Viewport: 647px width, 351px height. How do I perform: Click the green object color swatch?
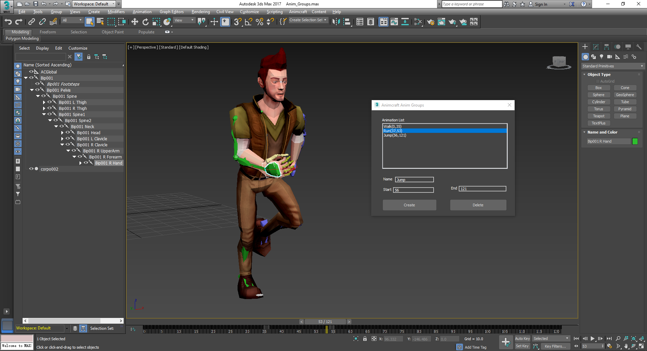635,141
